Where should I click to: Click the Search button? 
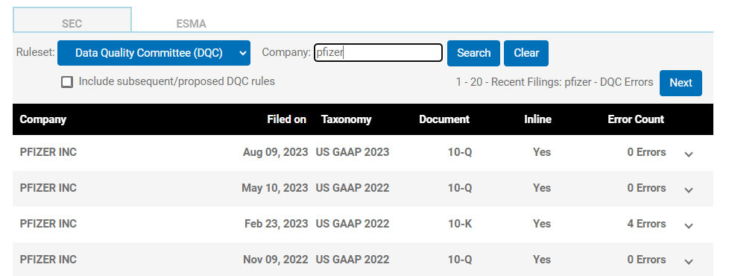pyautogui.click(x=473, y=53)
